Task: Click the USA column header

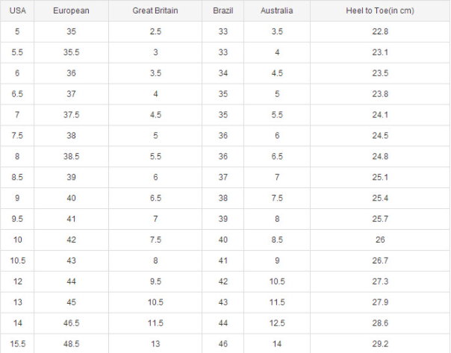Action: 18,11
